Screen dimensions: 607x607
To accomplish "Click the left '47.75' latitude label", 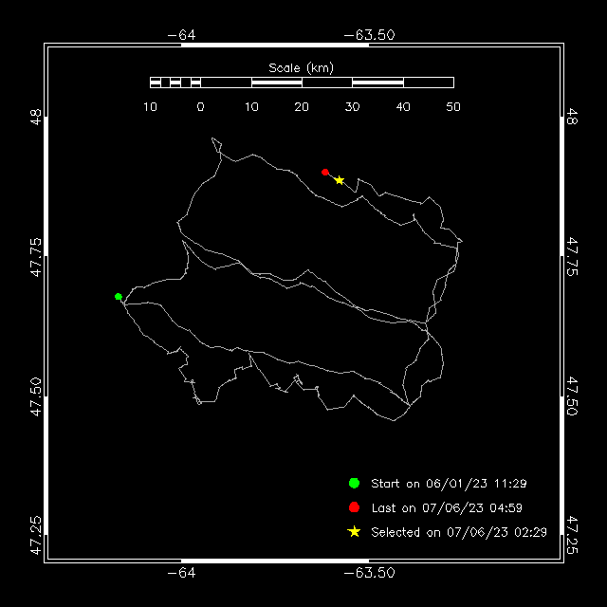I will [36, 257].
